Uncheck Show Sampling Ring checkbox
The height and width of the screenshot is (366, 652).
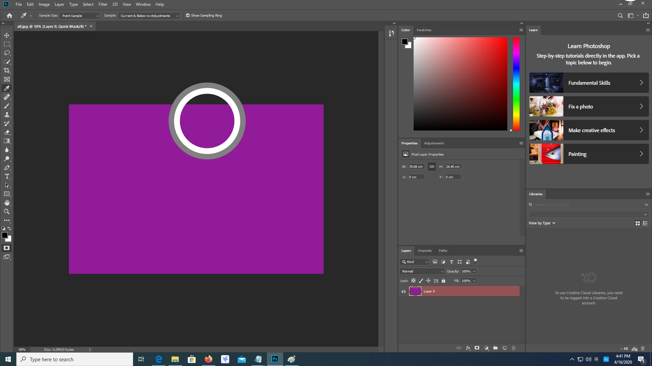pyautogui.click(x=188, y=16)
